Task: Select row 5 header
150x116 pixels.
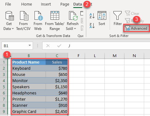Action: [x=4, y=87]
